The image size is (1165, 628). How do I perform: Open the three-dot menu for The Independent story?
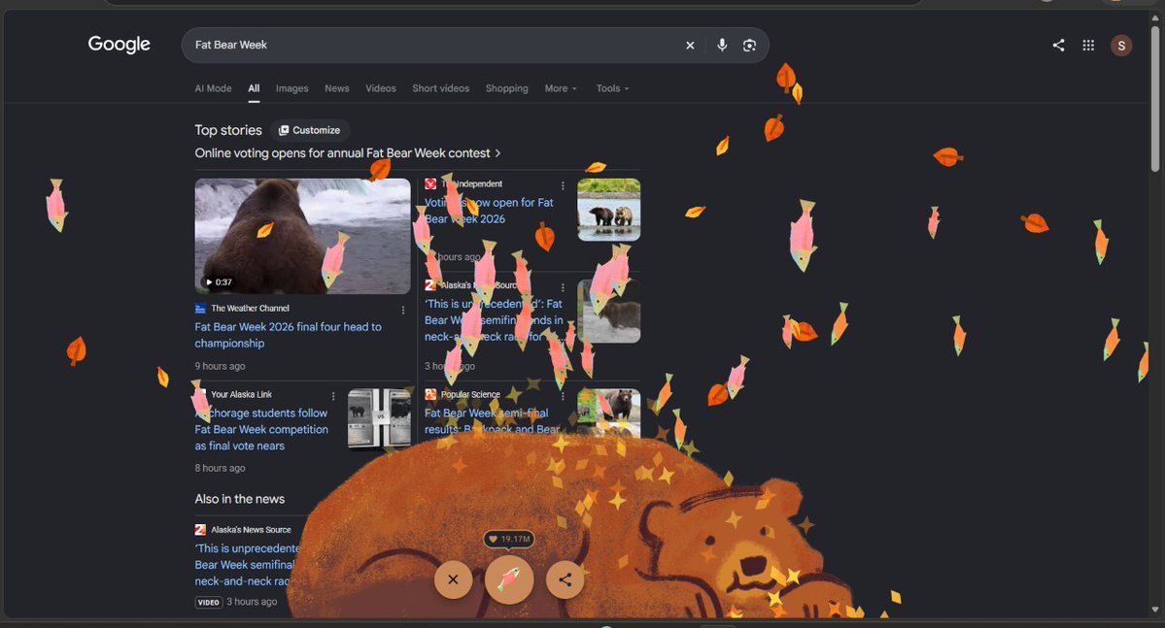pos(563,185)
